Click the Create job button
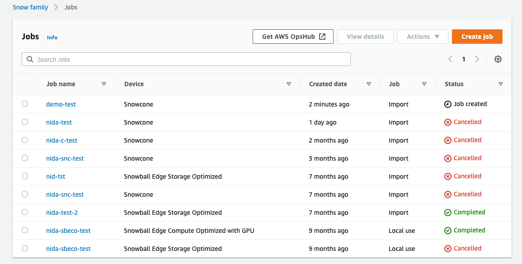 click(x=477, y=37)
